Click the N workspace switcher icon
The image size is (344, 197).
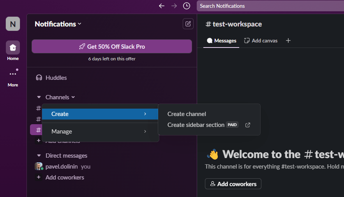point(13,24)
